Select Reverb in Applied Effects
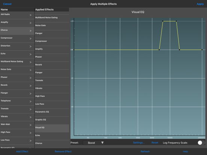Screen dimensions: 207x155 52,66
